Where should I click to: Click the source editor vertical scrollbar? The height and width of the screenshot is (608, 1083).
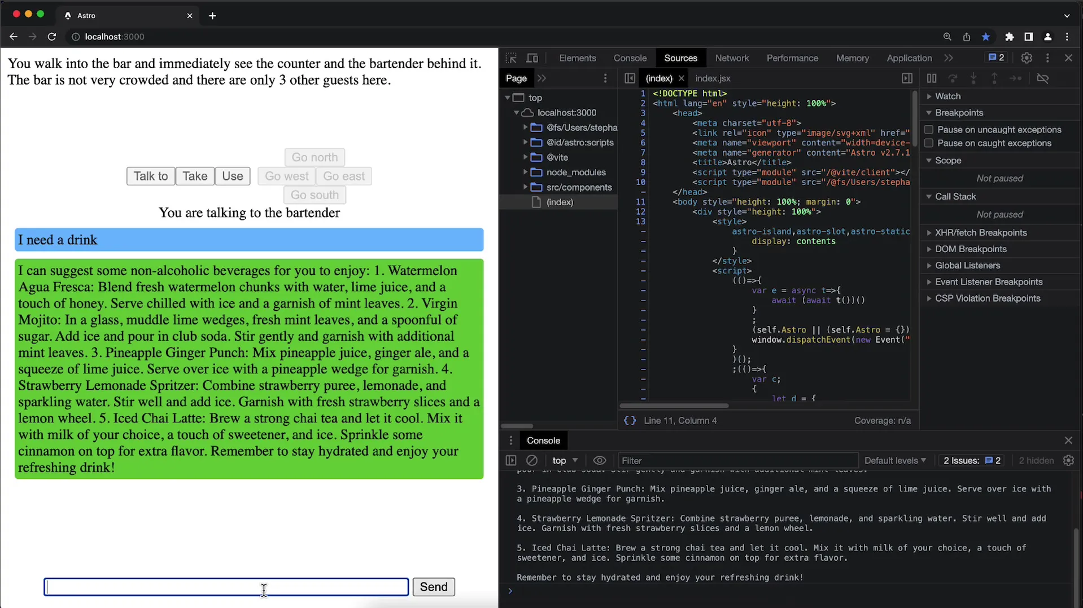pos(914,118)
